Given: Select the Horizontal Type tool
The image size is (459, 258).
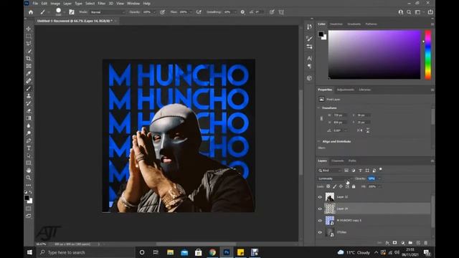Looking at the screenshot, I should (29, 148).
